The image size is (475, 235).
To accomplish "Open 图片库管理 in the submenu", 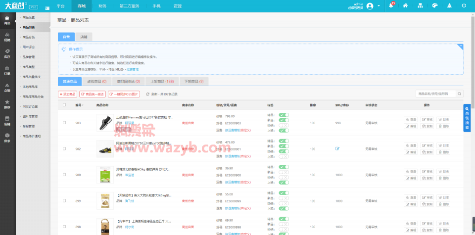I will tap(30, 116).
